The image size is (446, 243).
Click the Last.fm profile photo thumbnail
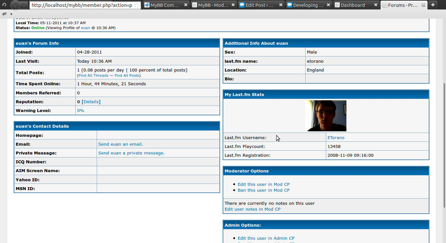tap(326, 116)
